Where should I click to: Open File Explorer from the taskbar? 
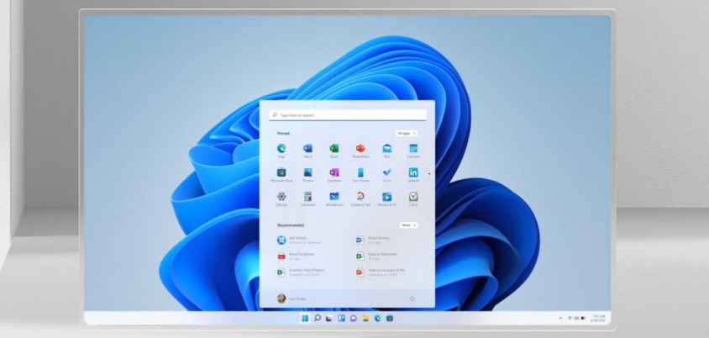tap(365, 318)
